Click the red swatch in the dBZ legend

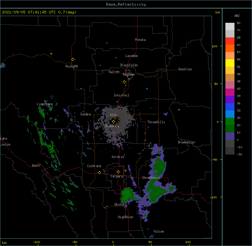(x=230, y=41)
